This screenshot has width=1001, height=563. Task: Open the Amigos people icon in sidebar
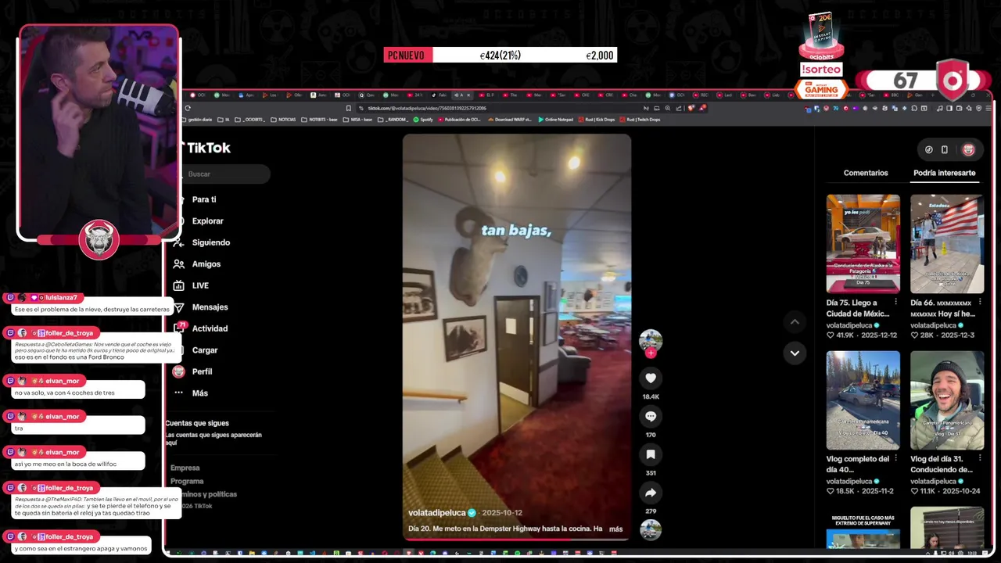tap(179, 264)
